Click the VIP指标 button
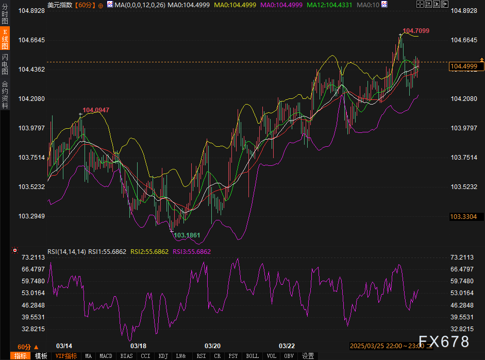485x360 pixels. tap(66, 356)
